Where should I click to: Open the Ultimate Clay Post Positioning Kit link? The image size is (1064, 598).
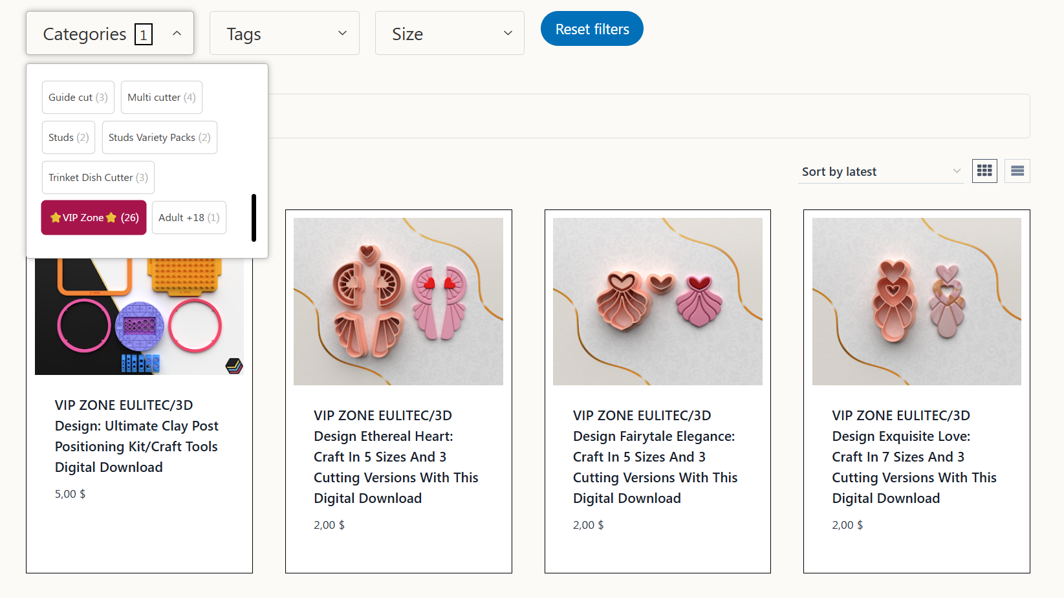(x=136, y=436)
